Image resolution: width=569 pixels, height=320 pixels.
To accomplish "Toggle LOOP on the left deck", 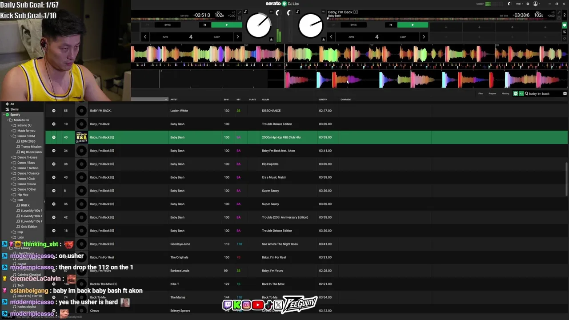I will [x=217, y=37].
